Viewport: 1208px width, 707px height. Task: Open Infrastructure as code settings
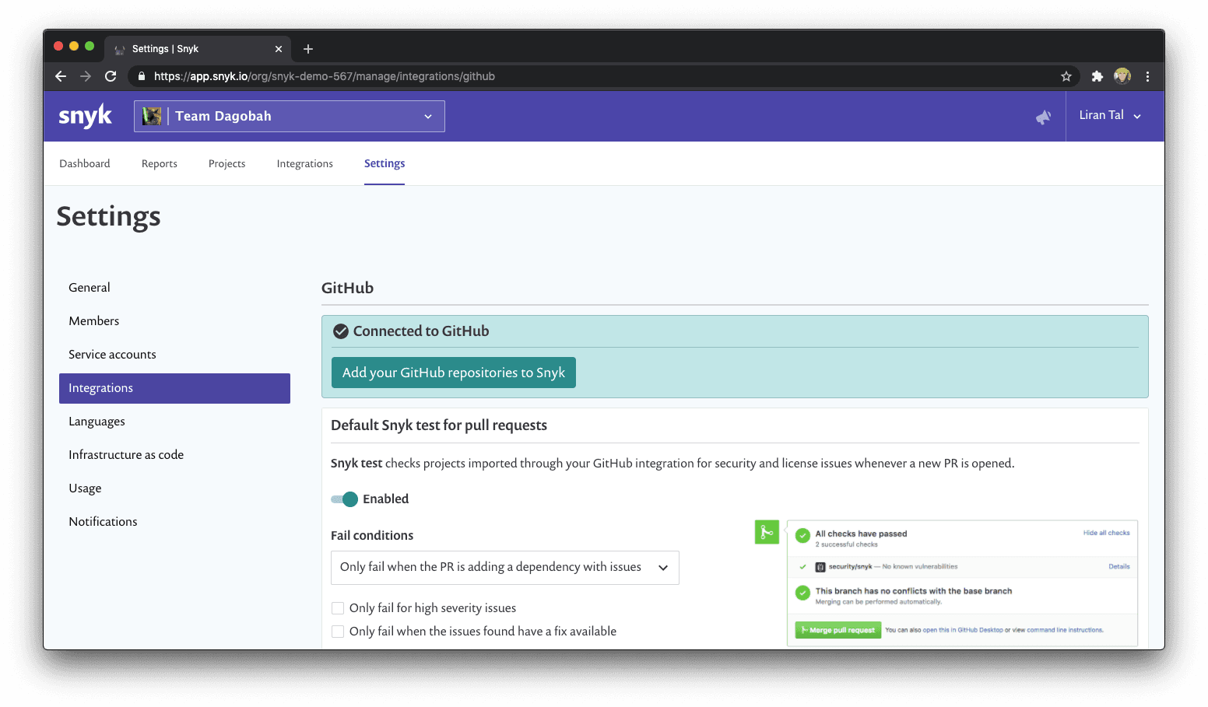tap(126, 455)
